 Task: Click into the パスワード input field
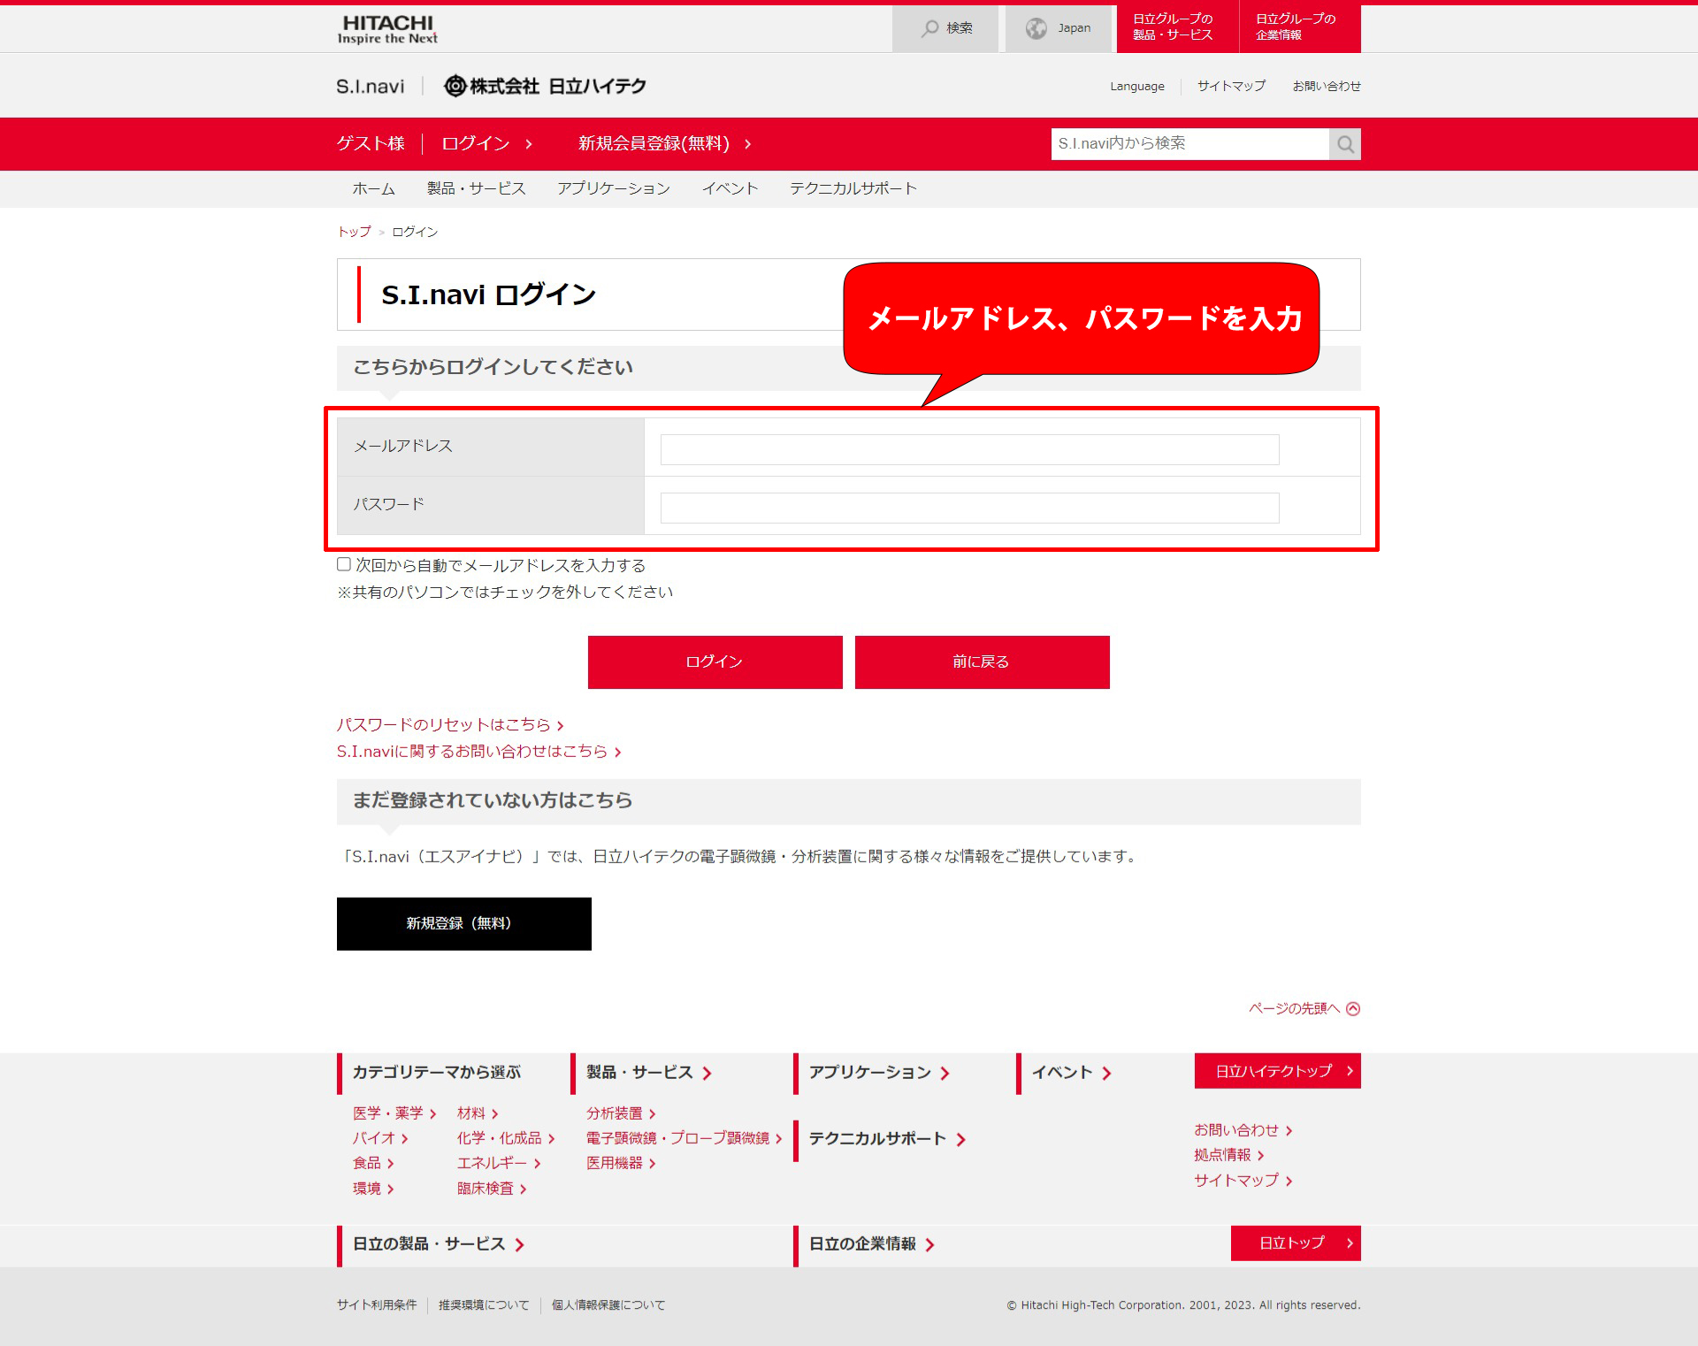pyautogui.click(x=969, y=508)
